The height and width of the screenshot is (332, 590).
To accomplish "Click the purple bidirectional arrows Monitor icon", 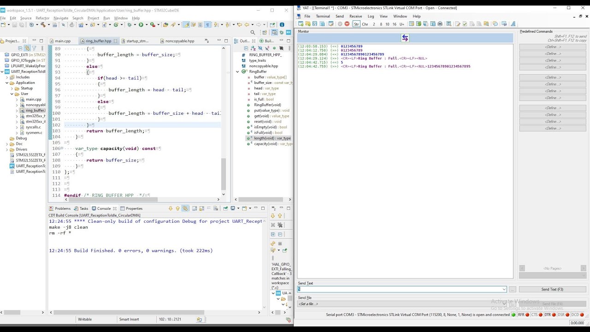I will pyautogui.click(x=405, y=38).
